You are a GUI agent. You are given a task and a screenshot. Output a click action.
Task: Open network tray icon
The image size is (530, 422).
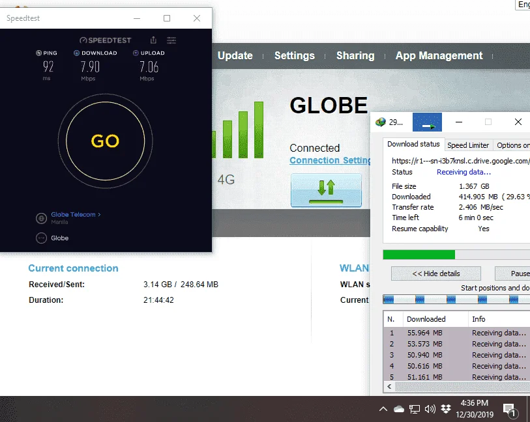(415, 409)
